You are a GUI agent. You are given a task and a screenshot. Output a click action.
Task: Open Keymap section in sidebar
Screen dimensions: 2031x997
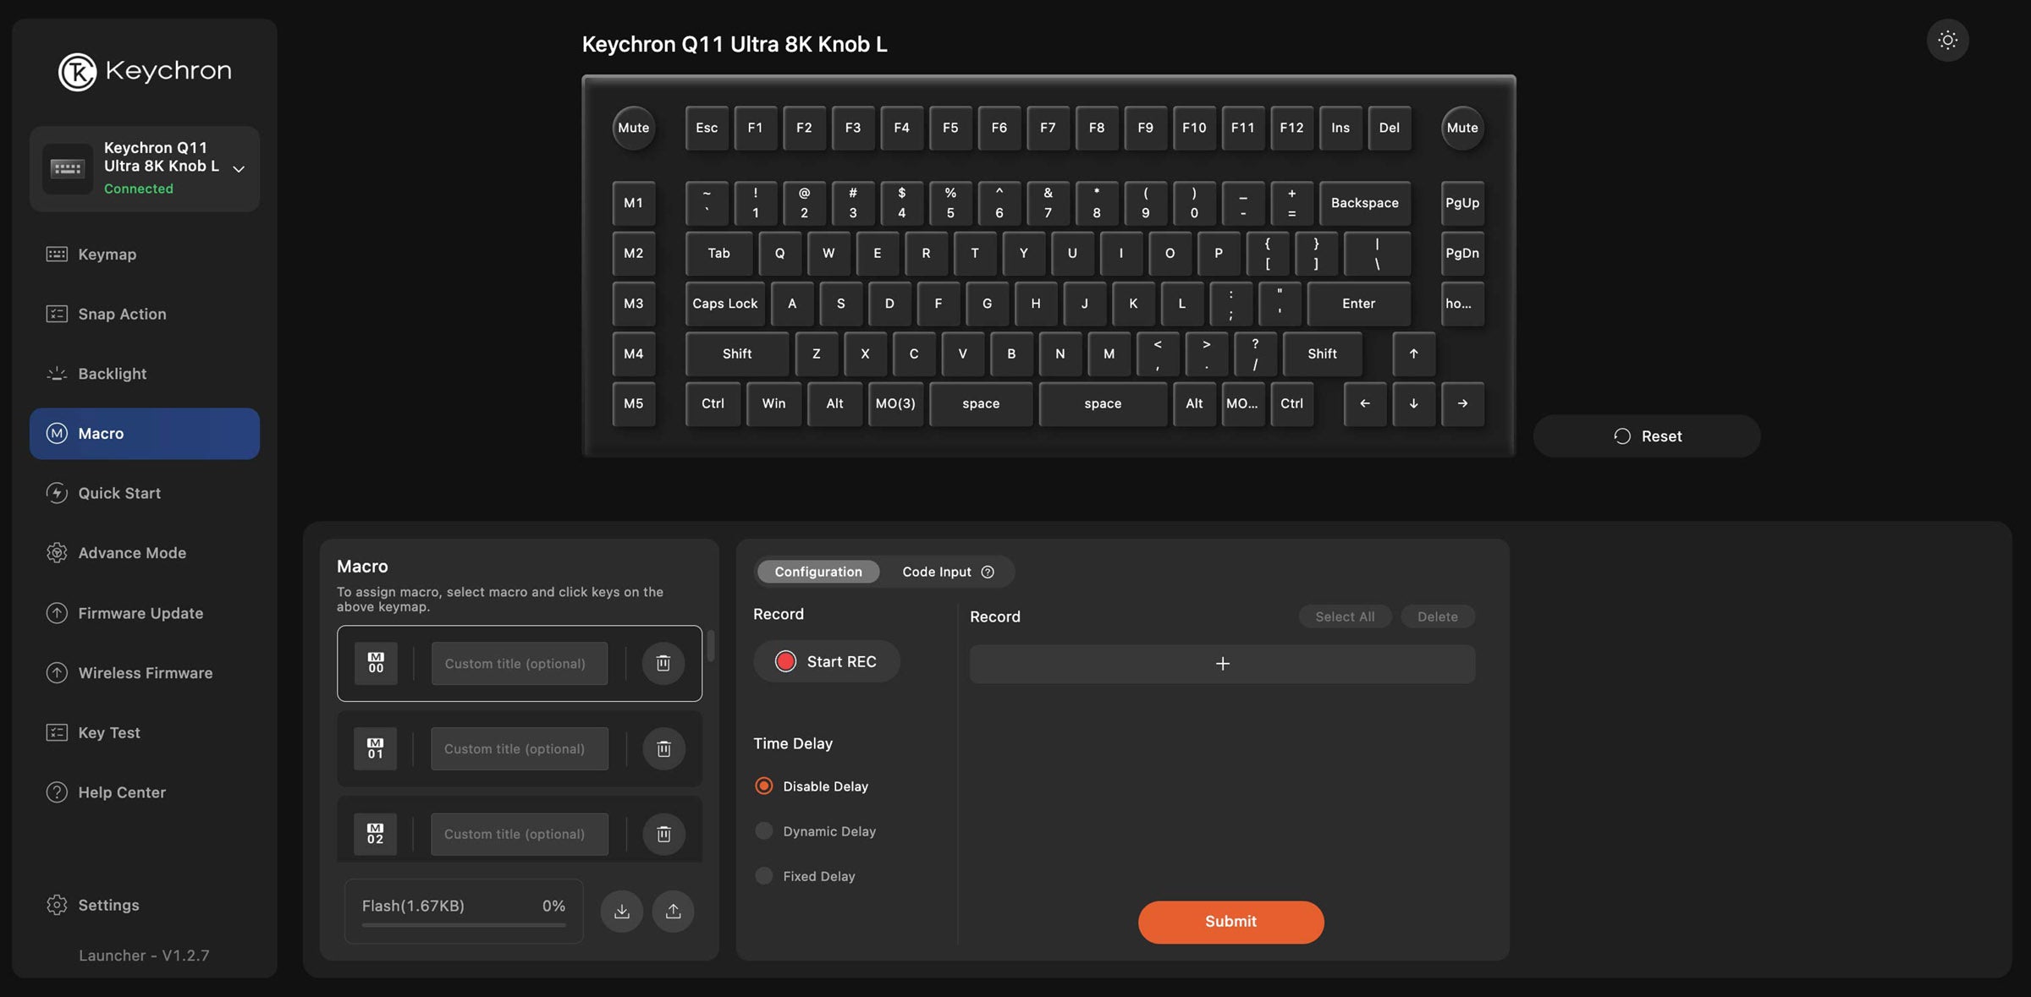click(x=144, y=254)
